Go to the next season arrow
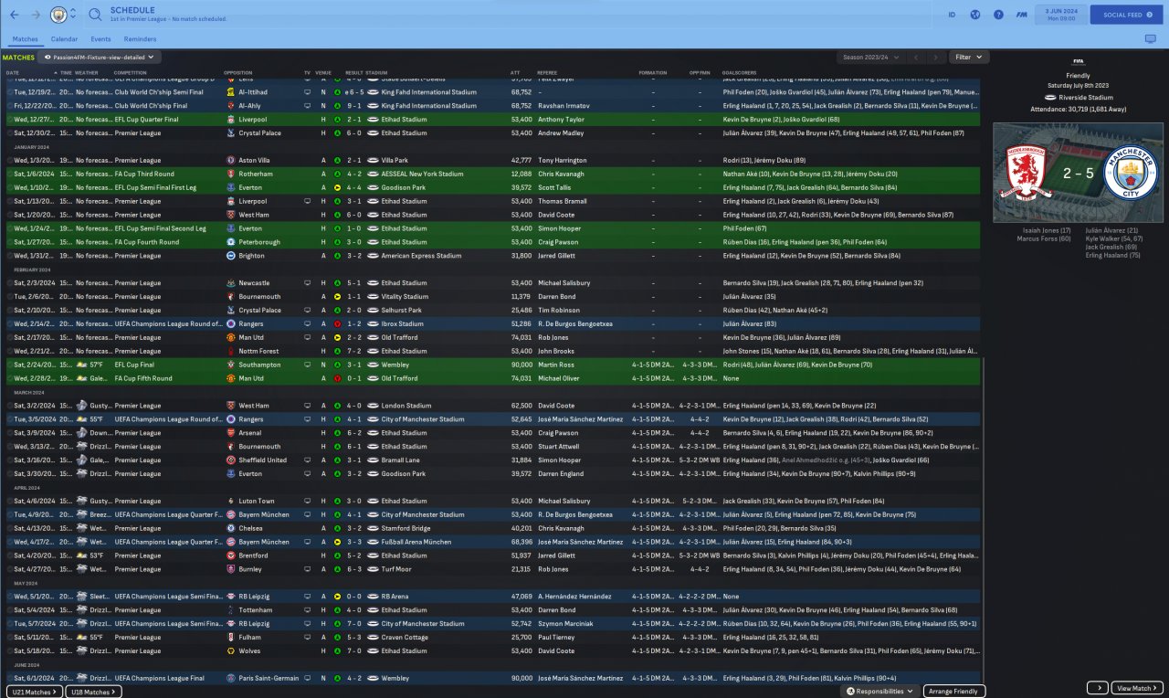 click(x=935, y=58)
